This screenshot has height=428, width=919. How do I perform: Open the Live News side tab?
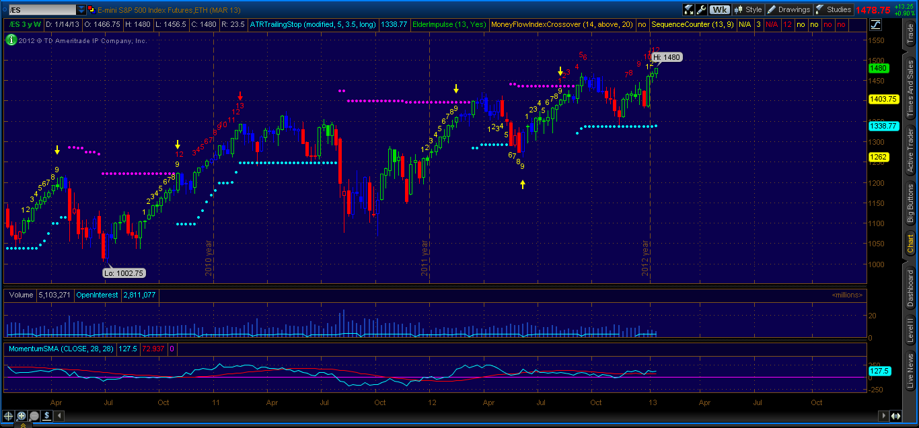(910, 371)
